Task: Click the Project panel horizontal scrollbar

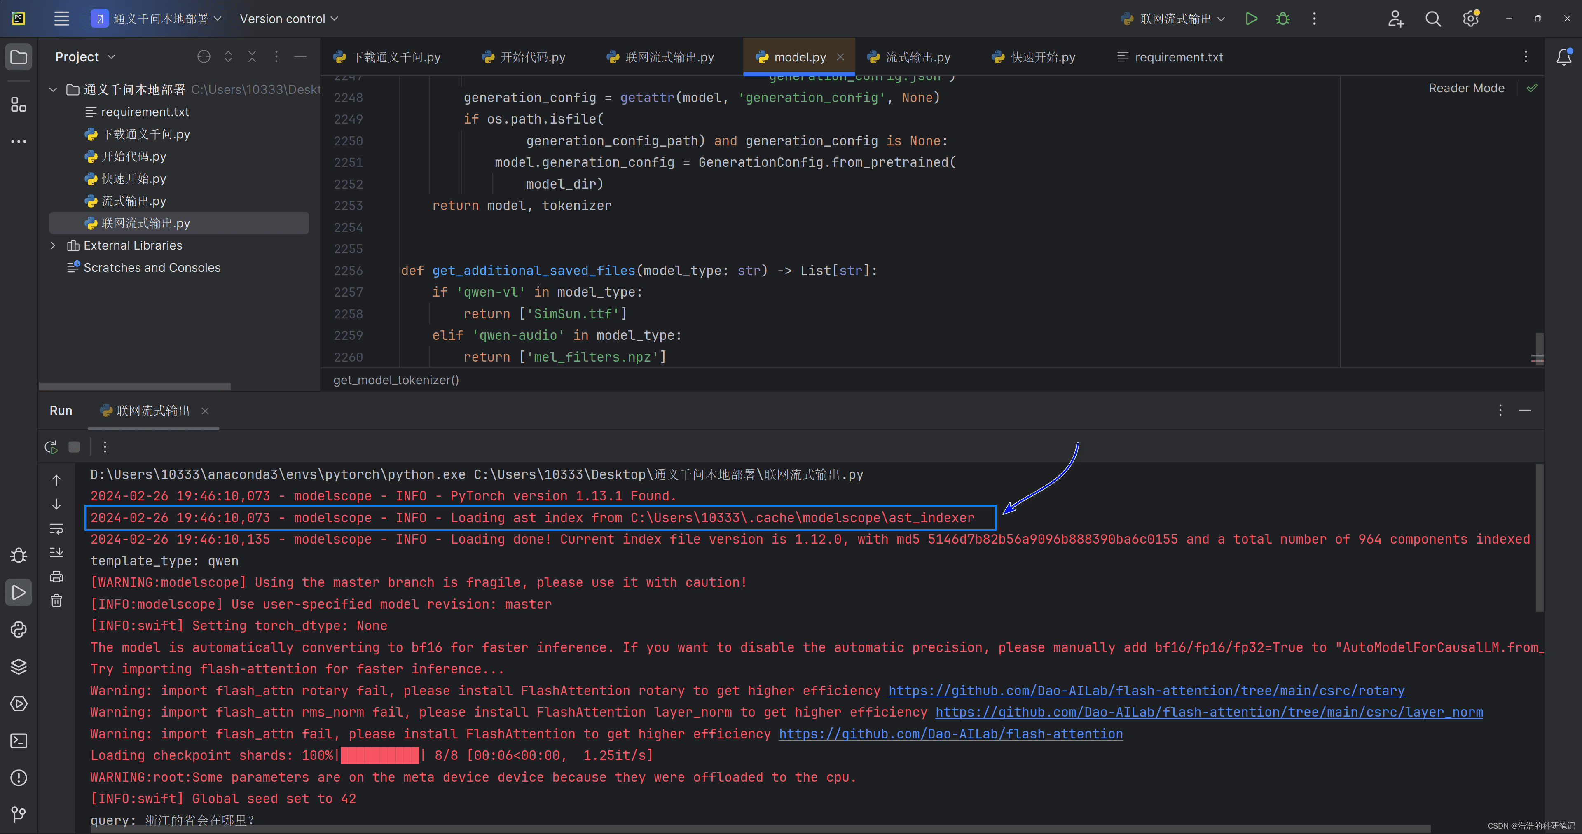Action: pyautogui.click(x=134, y=386)
